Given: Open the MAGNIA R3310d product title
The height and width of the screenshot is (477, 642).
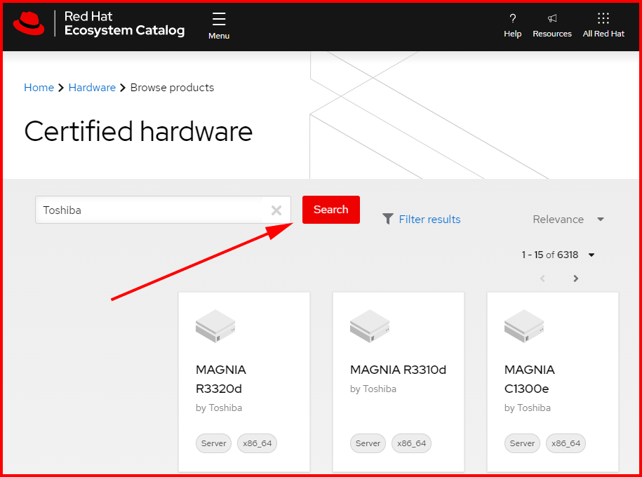Looking at the screenshot, I should [x=398, y=370].
